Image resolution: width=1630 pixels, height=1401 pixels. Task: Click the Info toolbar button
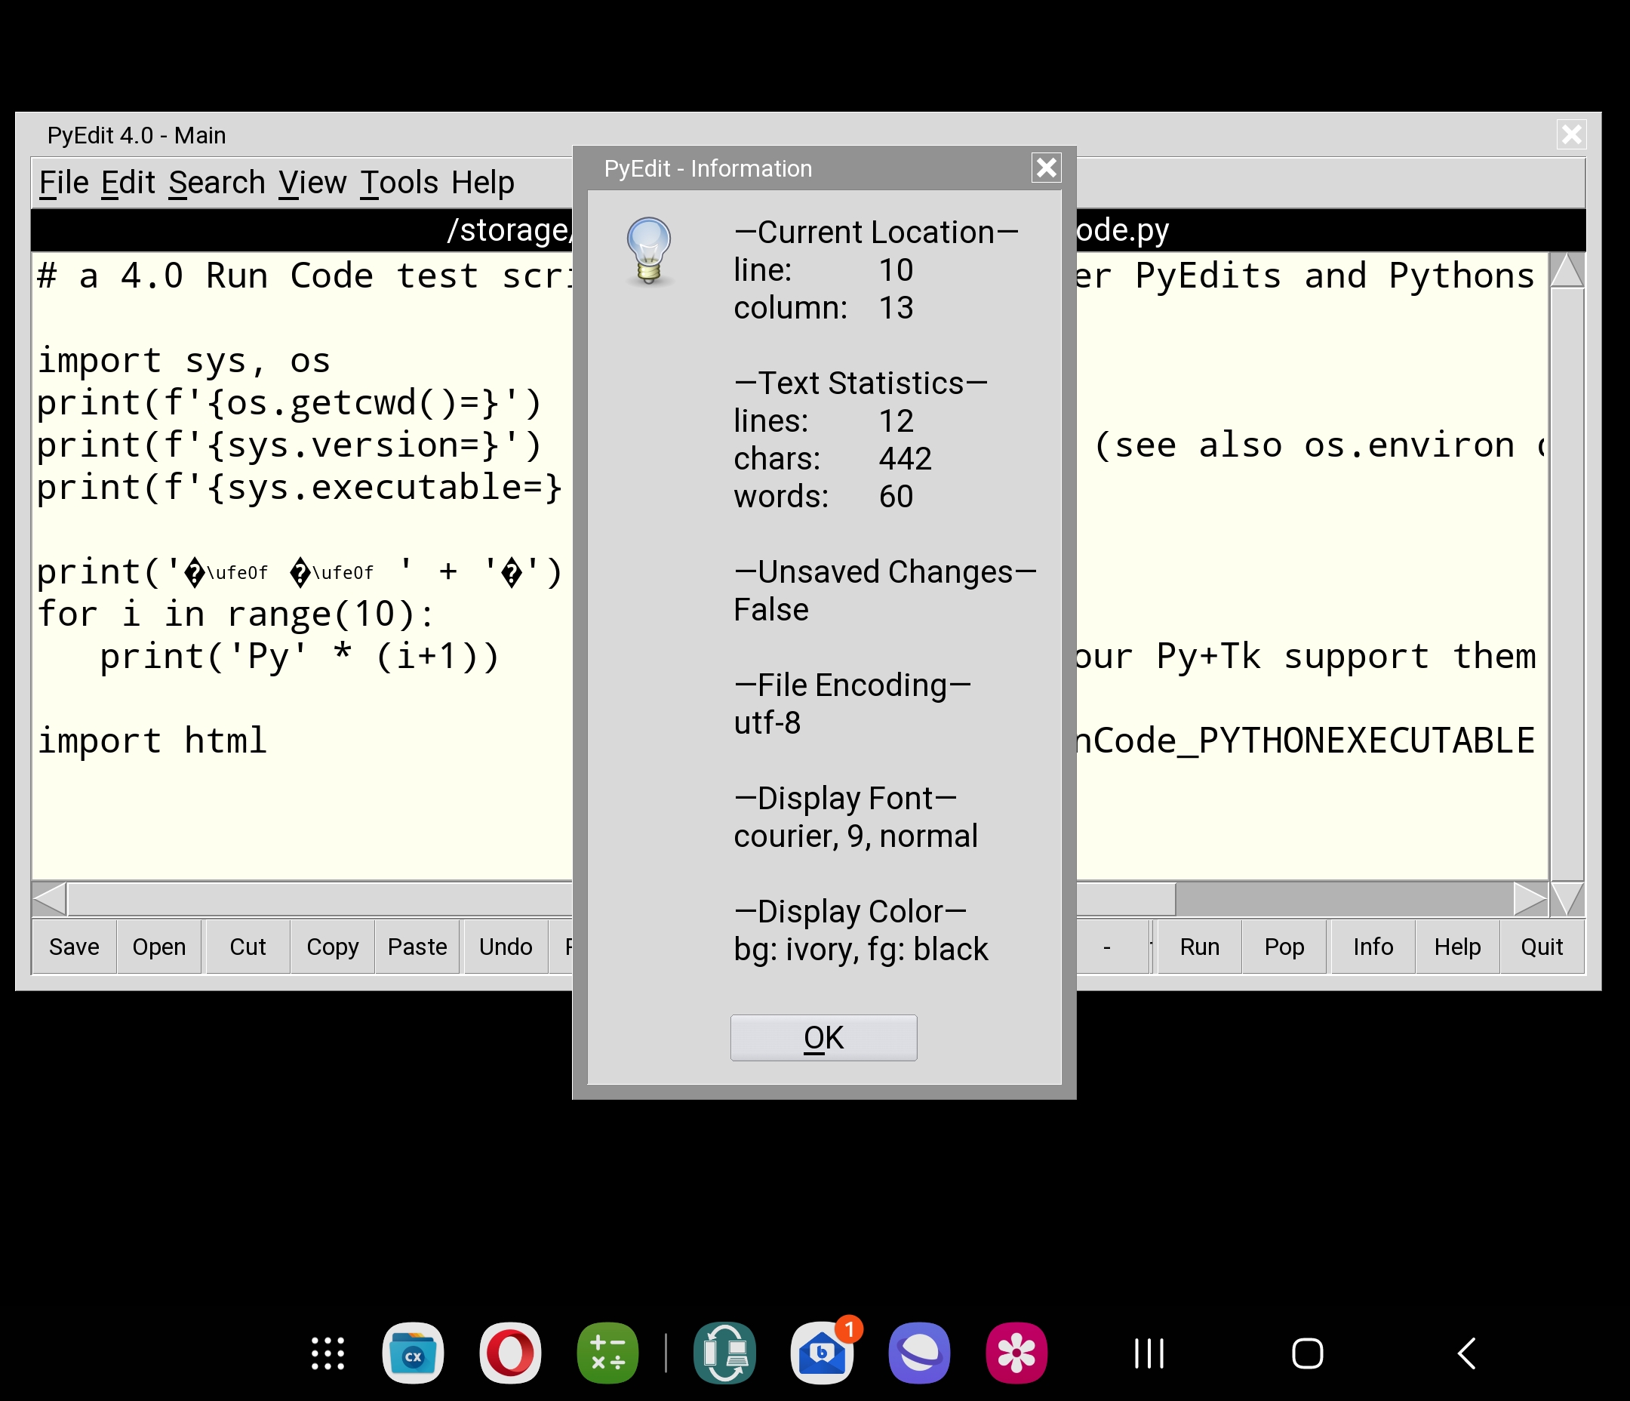point(1373,947)
